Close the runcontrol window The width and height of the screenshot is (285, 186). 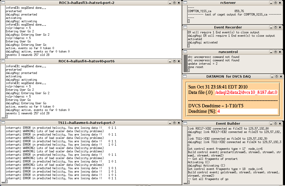(x=280, y=52)
